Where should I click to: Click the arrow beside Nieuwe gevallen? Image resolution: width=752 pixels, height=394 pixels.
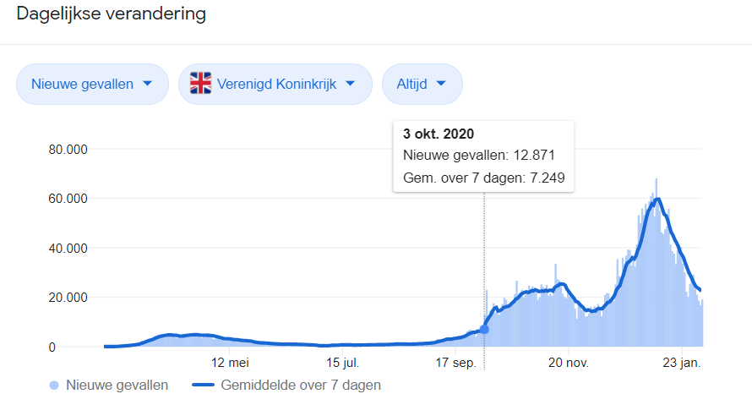(148, 84)
